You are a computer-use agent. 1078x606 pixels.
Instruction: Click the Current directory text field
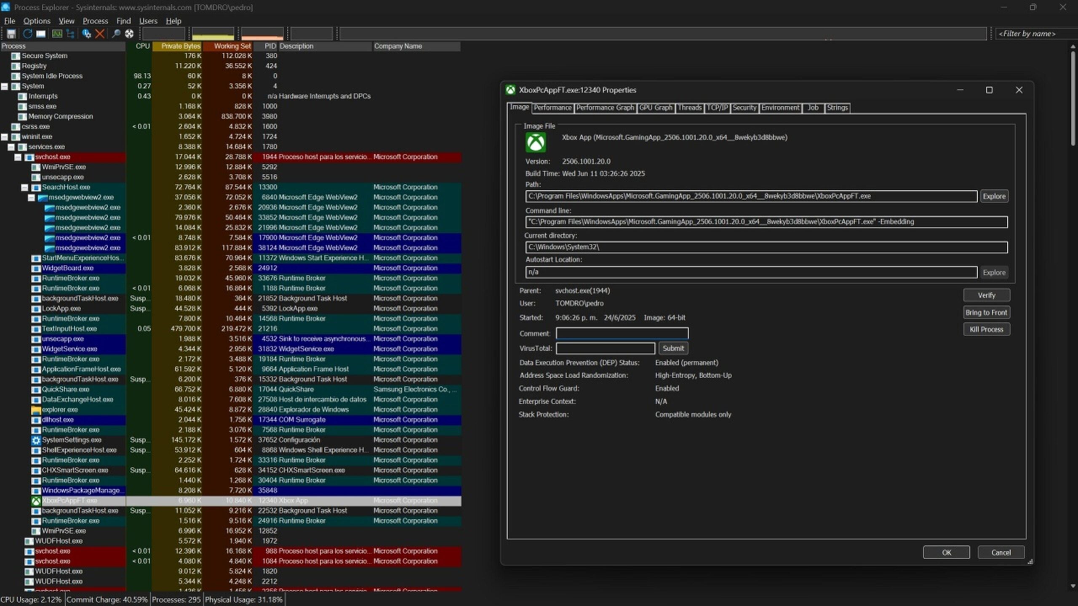tap(766, 247)
